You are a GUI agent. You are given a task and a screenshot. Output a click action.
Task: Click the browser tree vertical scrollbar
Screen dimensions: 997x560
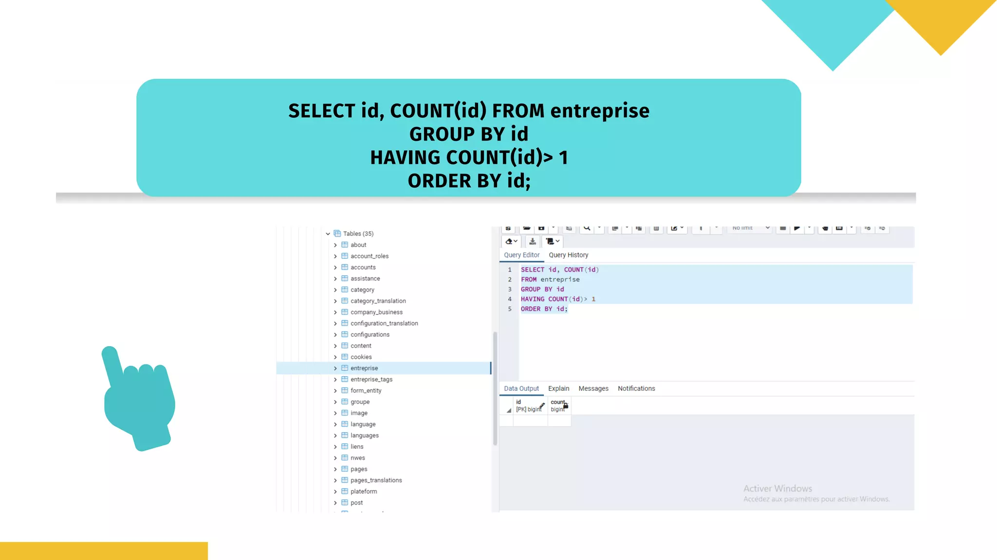(495, 389)
